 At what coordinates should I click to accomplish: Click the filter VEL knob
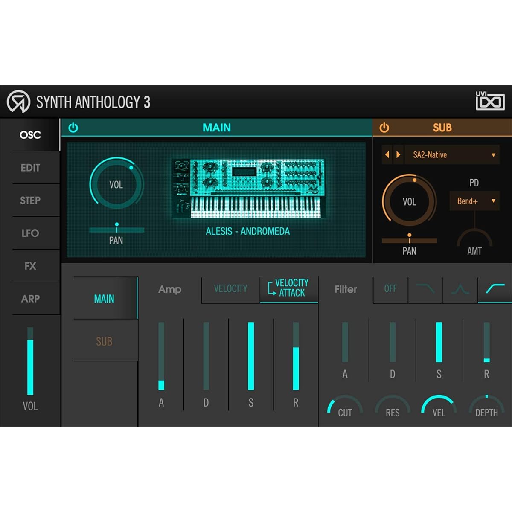click(439, 407)
